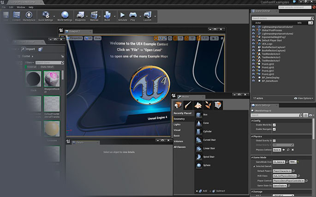This screenshot has width=316, height=197.
Task: Open Physics Collision Handler None dropdown
Action: [277, 150]
